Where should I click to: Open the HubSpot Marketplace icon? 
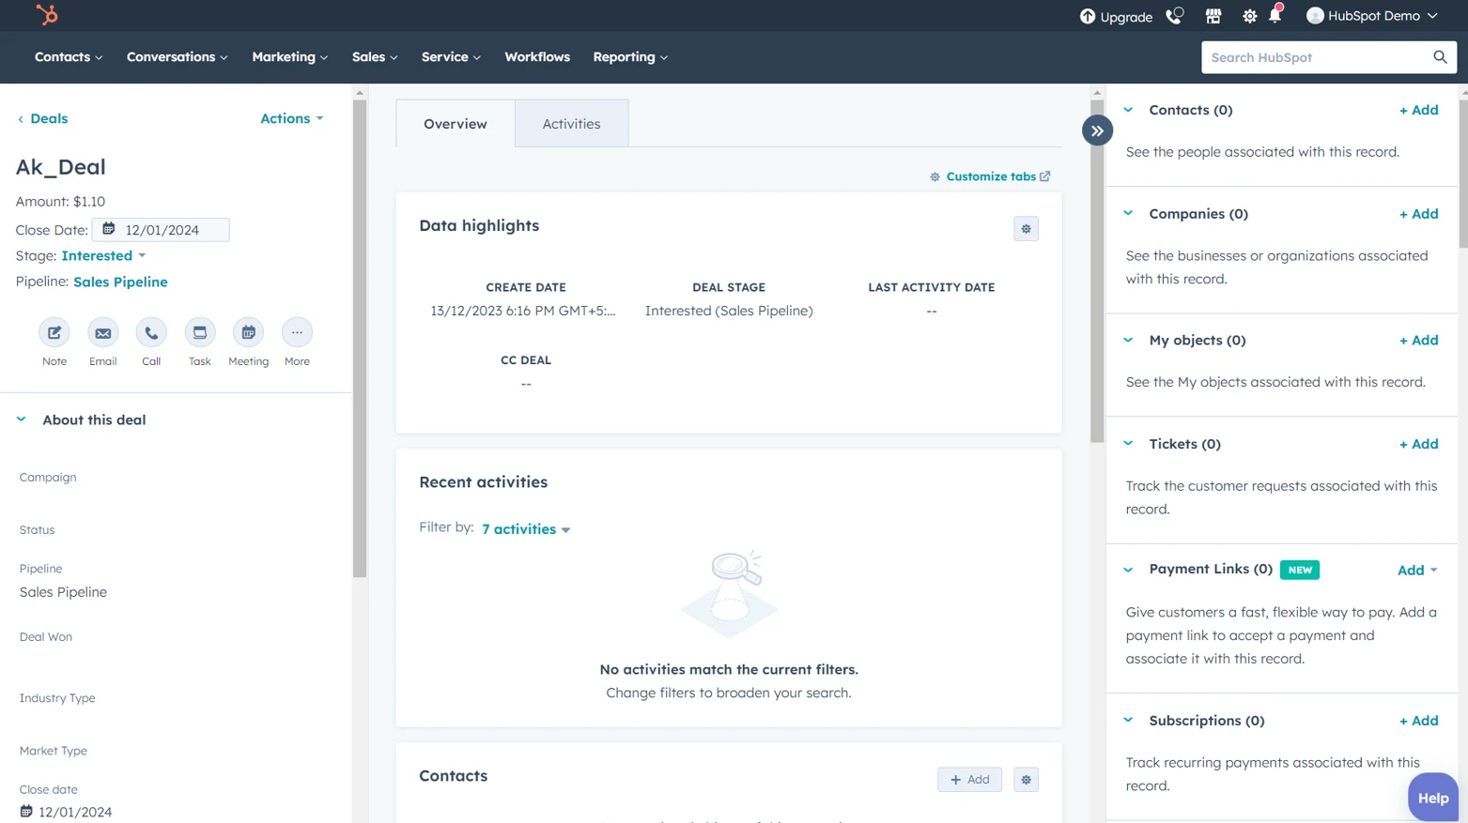pos(1213,15)
